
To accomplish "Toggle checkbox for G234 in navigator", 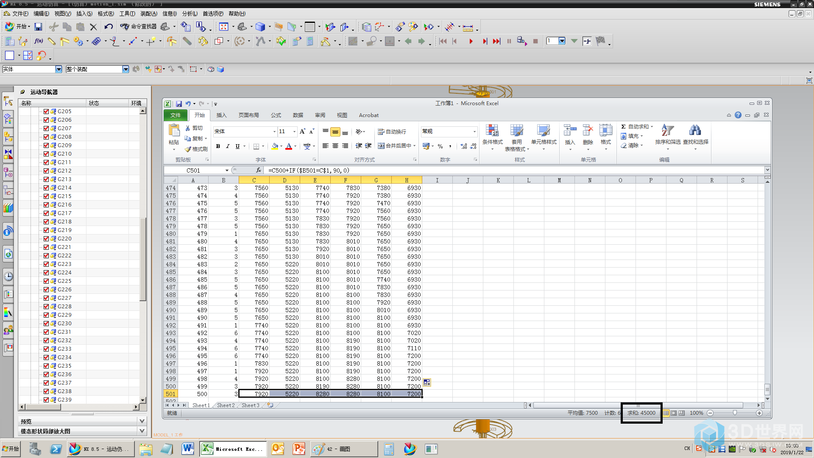I will pos(46,357).
